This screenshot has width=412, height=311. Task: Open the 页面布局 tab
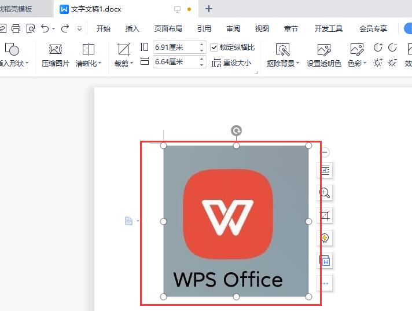click(x=168, y=28)
